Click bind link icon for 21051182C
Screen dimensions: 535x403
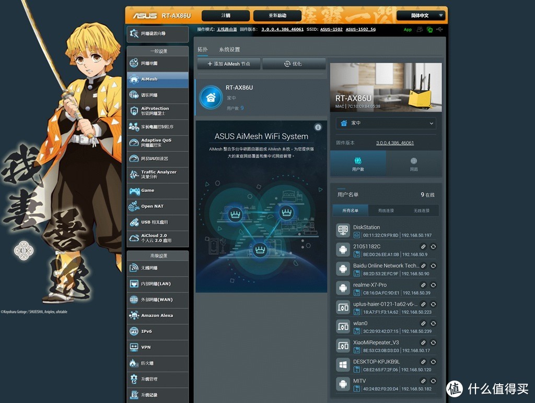click(423, 246)
